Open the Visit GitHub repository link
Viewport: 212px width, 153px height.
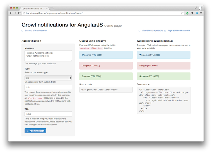click(152, 31)
